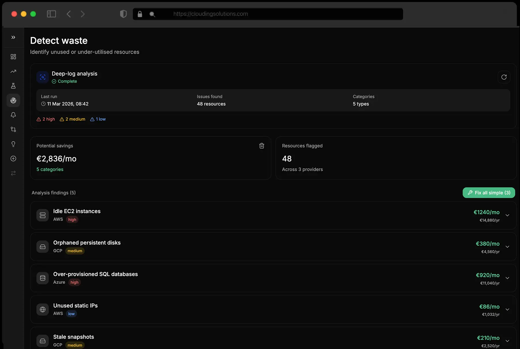
Task: Select the lightbulb ideas icon
Action: [x=13, y=144]
